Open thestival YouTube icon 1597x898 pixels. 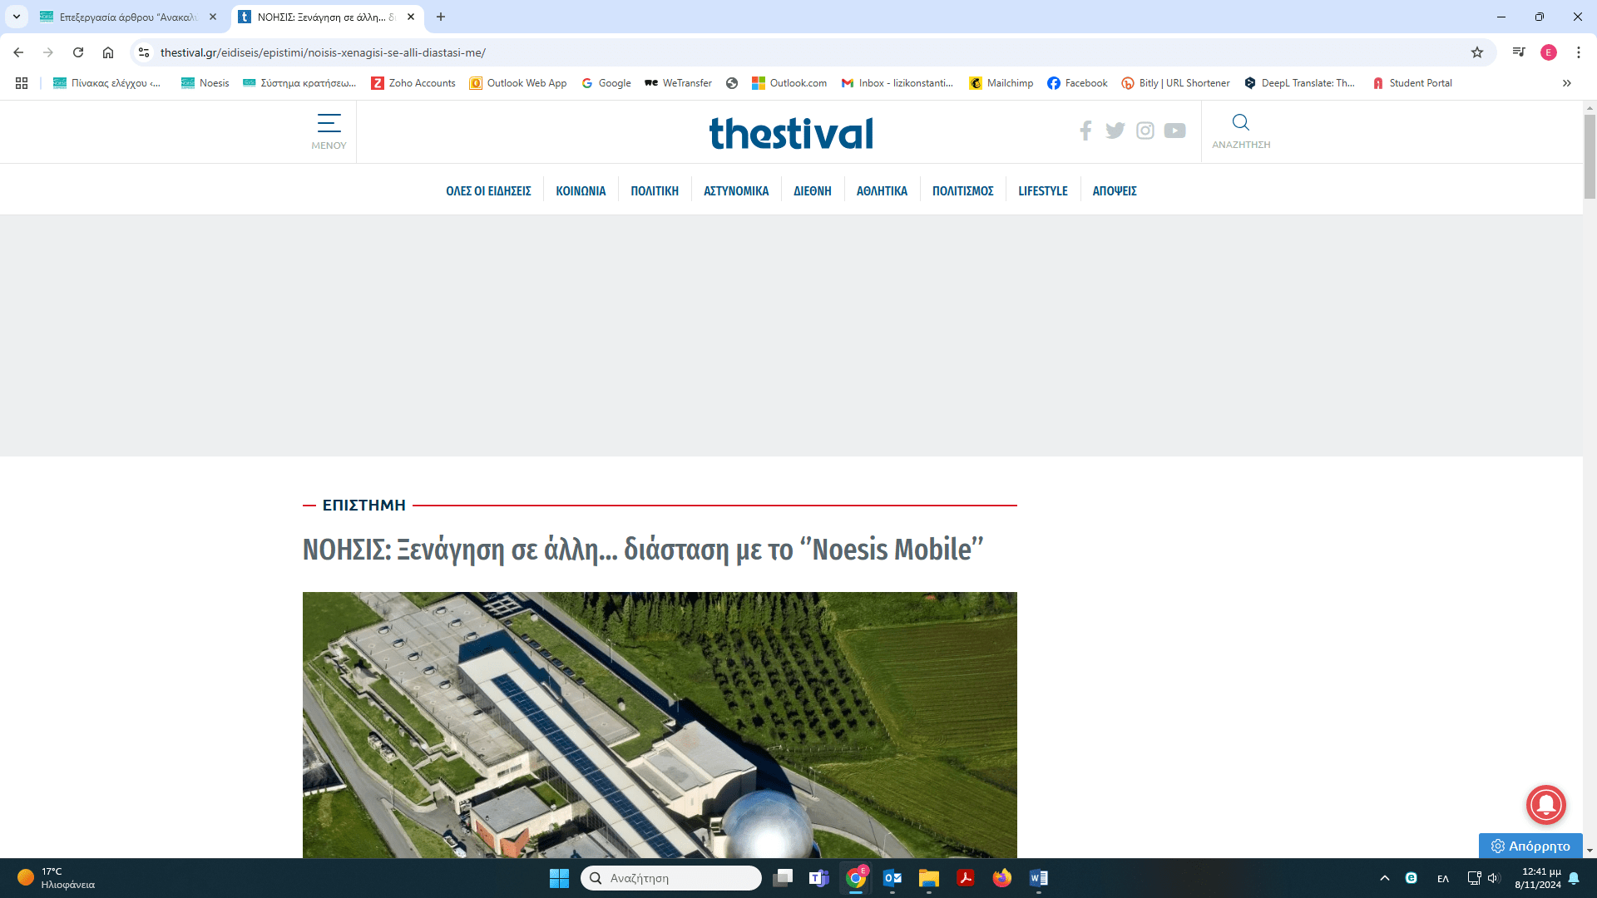[x=1175, y=131]
